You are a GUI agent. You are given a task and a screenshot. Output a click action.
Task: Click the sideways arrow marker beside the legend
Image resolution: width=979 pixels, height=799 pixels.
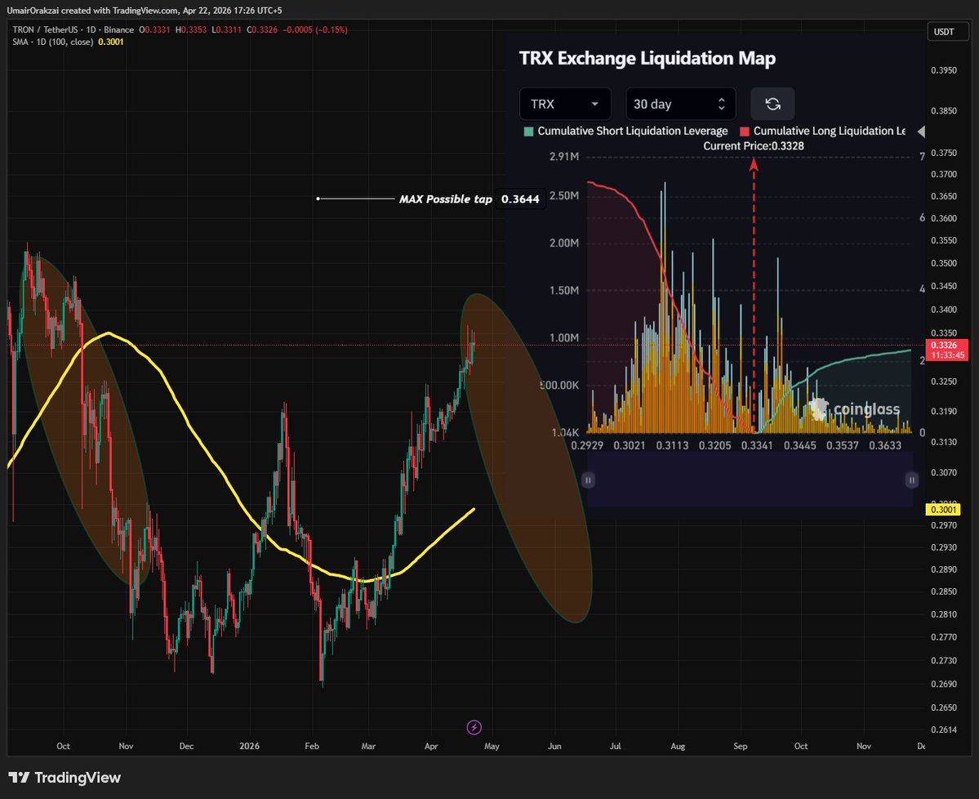point(921,131)
